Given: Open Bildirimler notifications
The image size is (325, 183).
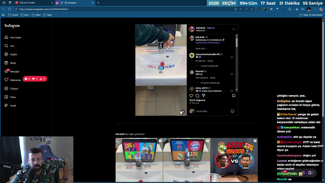Looking at the screenshot, I should (x=13, y=80).
